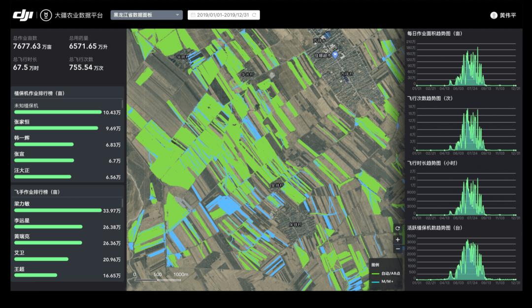Click the 20.96万 pilot value
The height and width of the screenshot is (308, 532).
[112, 259]
